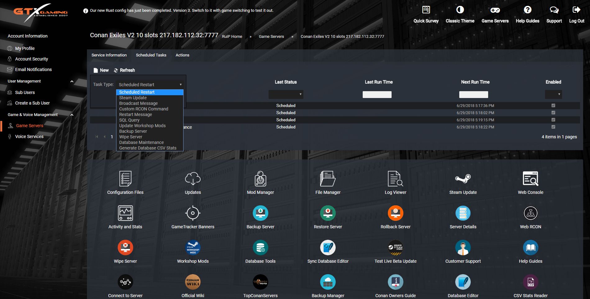Screen dimensions: 590x299
Task: Open Quick Survey in the header
Action: click(426, 14)
